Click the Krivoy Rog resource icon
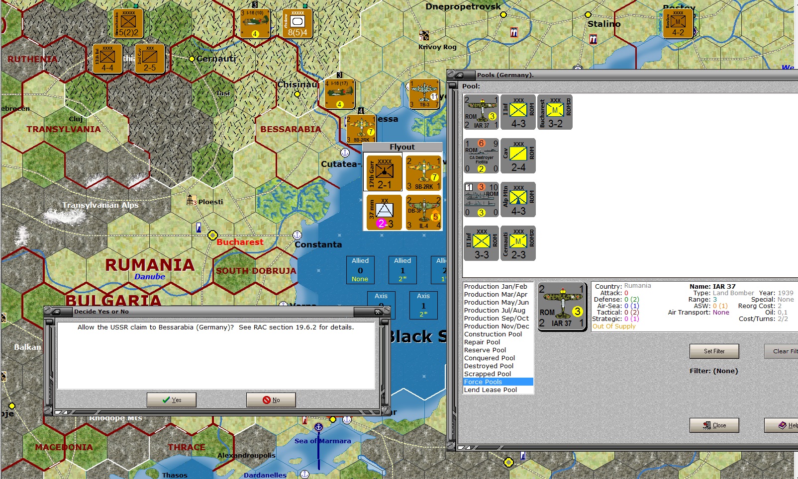The height and width of the screenshot is (479, 798). click(x=424, y=36)
